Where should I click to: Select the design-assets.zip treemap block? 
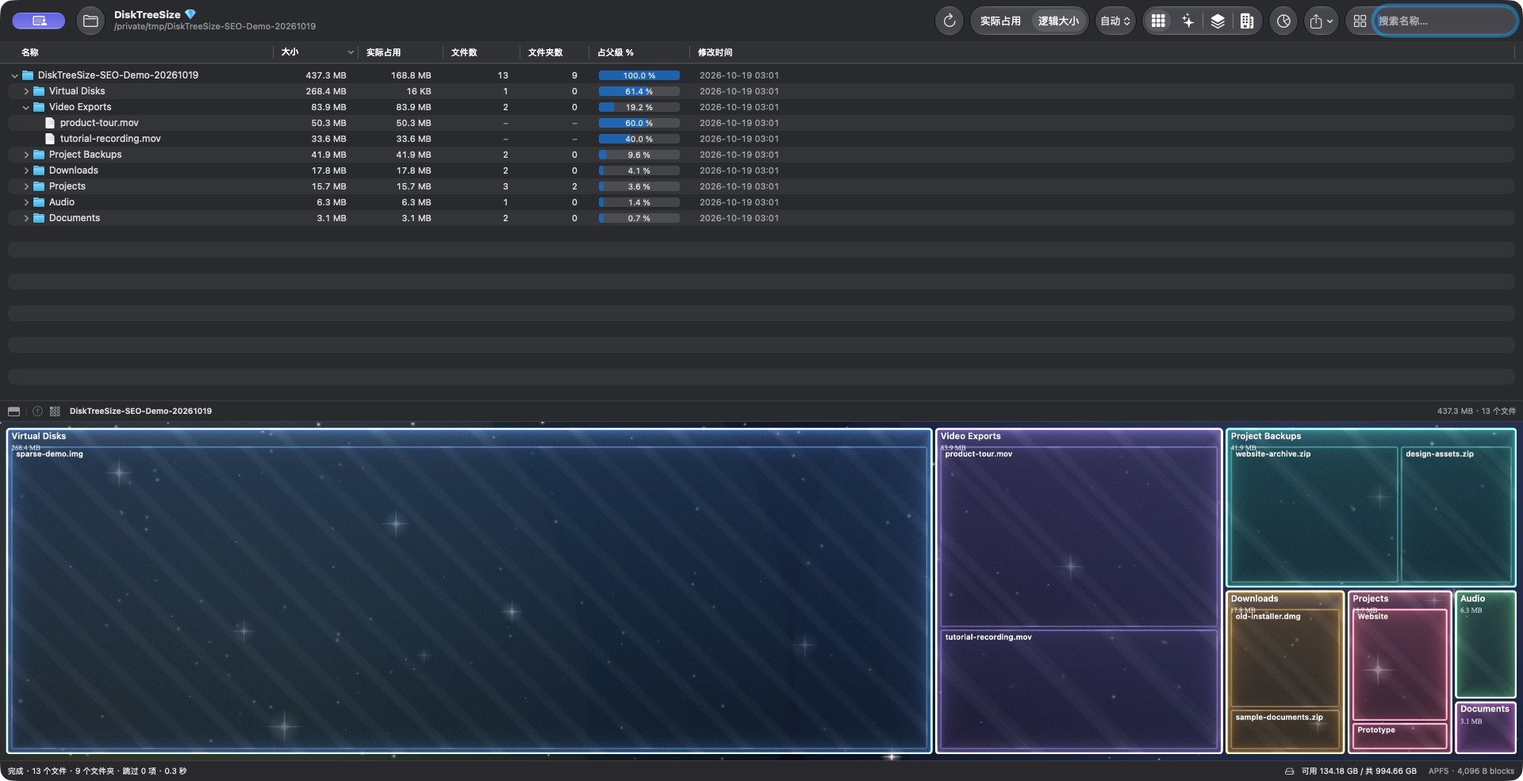pos(1456,515)
